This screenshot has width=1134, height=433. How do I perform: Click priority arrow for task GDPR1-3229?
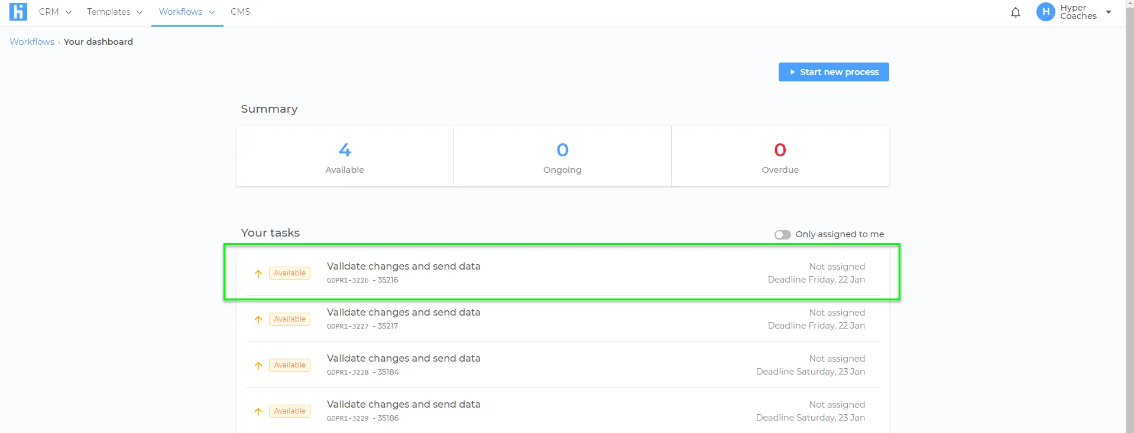pyautogui.click(x=258, y=411)
